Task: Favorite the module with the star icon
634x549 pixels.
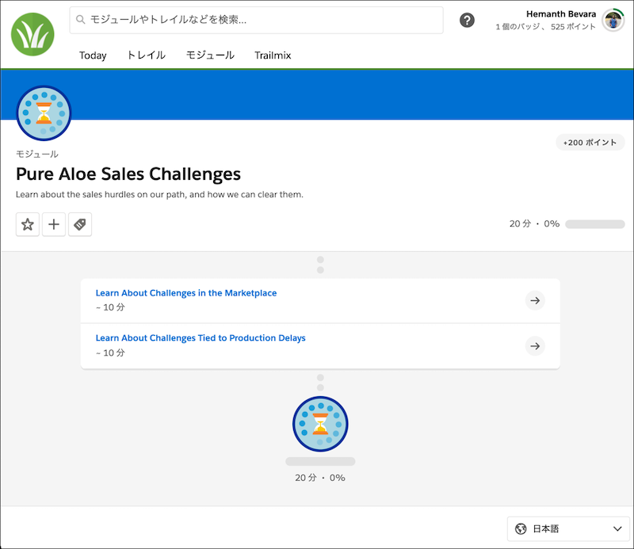Action: (28, 224)
